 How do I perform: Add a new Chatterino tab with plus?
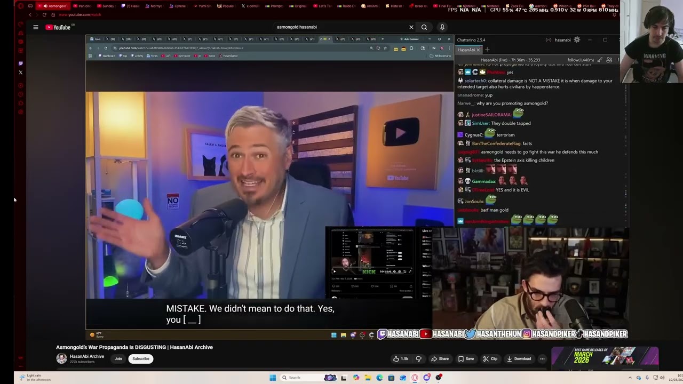(487, 50)
